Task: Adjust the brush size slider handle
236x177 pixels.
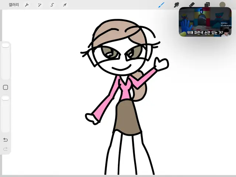Action: point(6,45)
